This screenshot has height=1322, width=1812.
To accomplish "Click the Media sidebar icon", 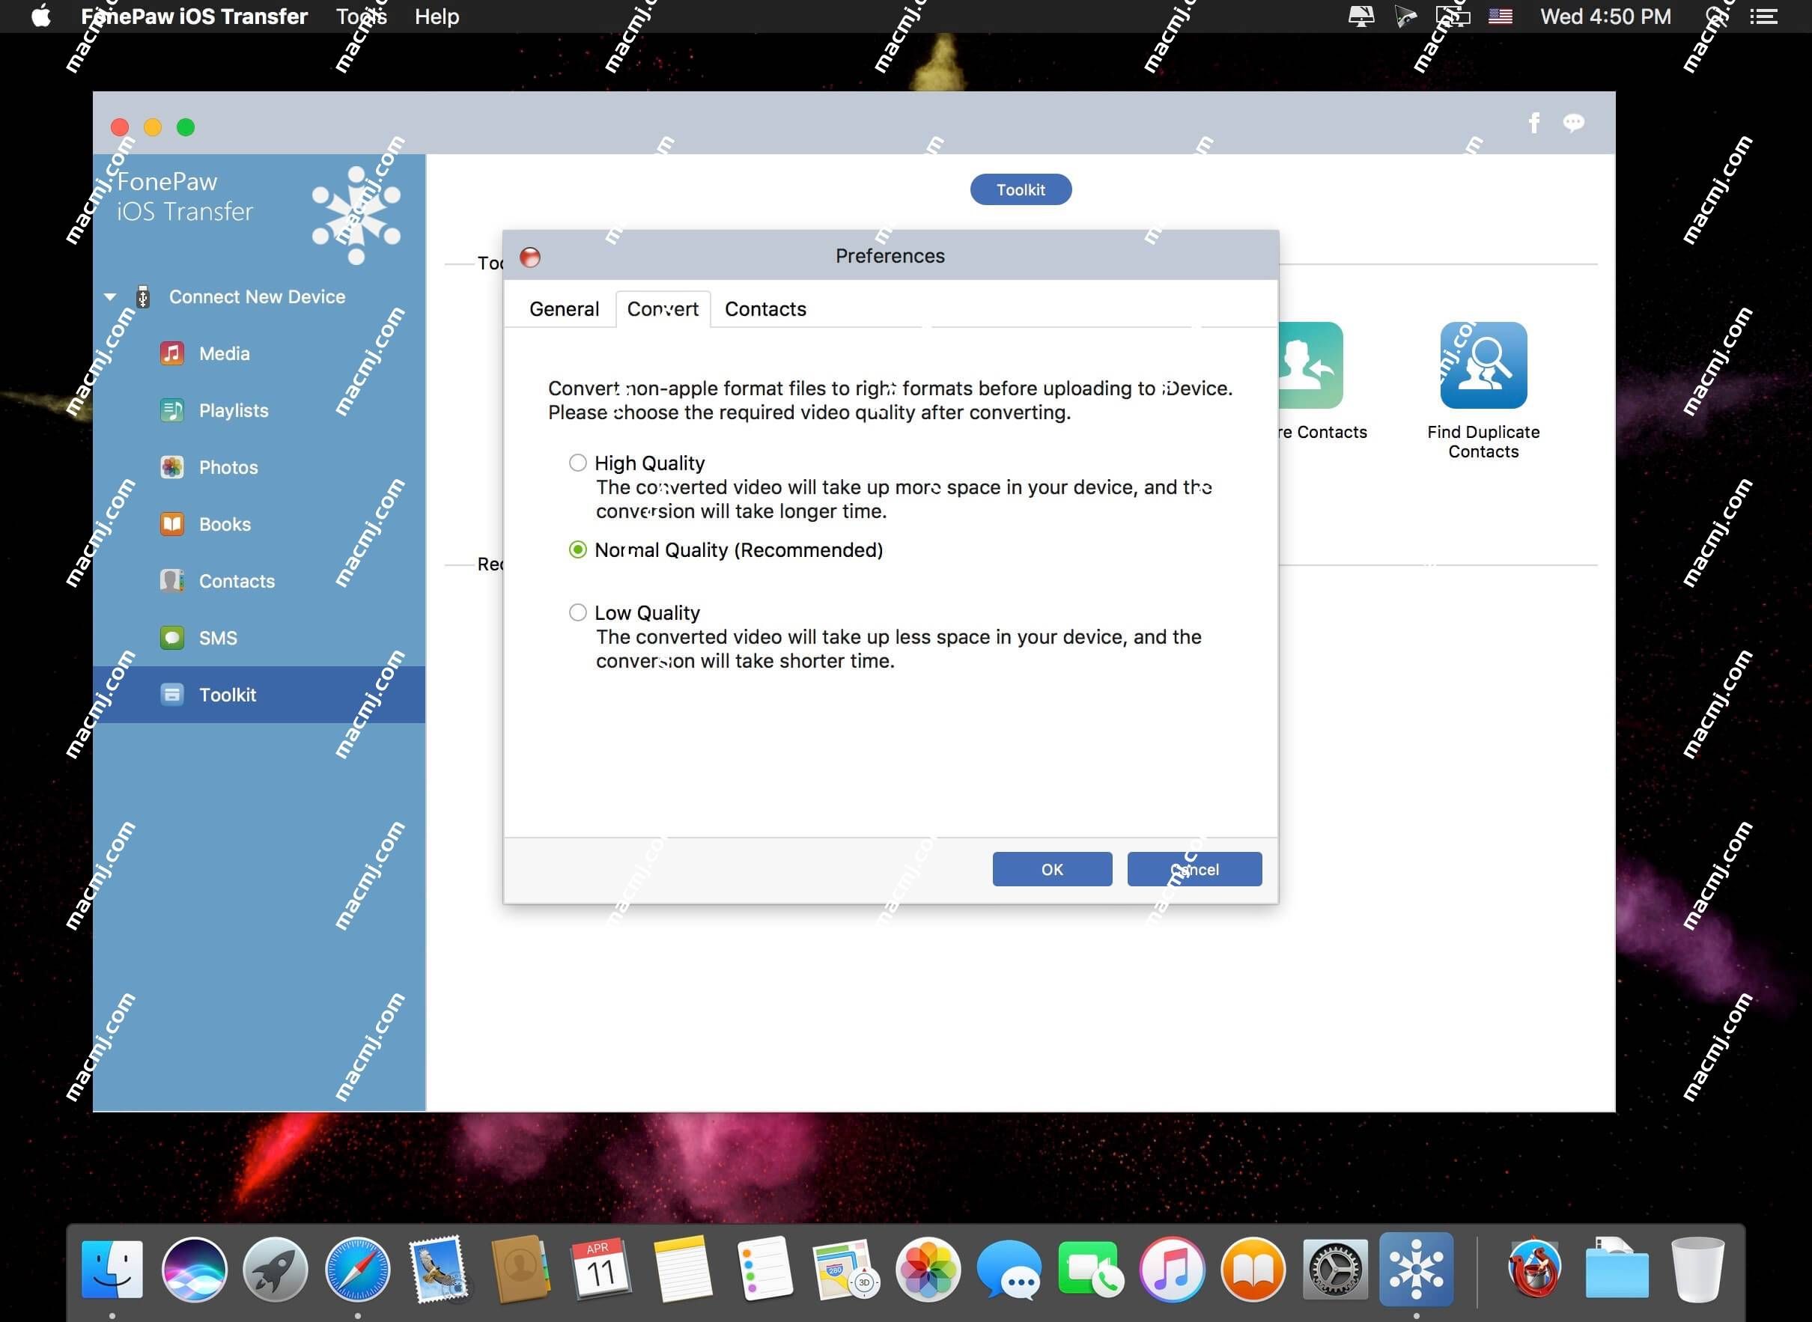I will coord(173,353).
